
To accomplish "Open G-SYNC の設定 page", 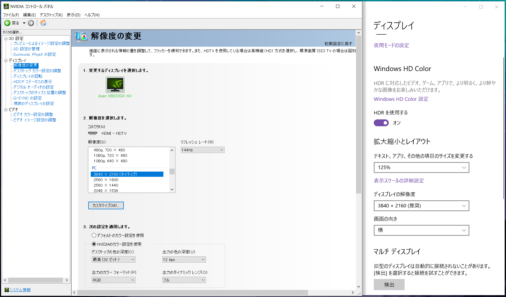I will click(28, 98).
